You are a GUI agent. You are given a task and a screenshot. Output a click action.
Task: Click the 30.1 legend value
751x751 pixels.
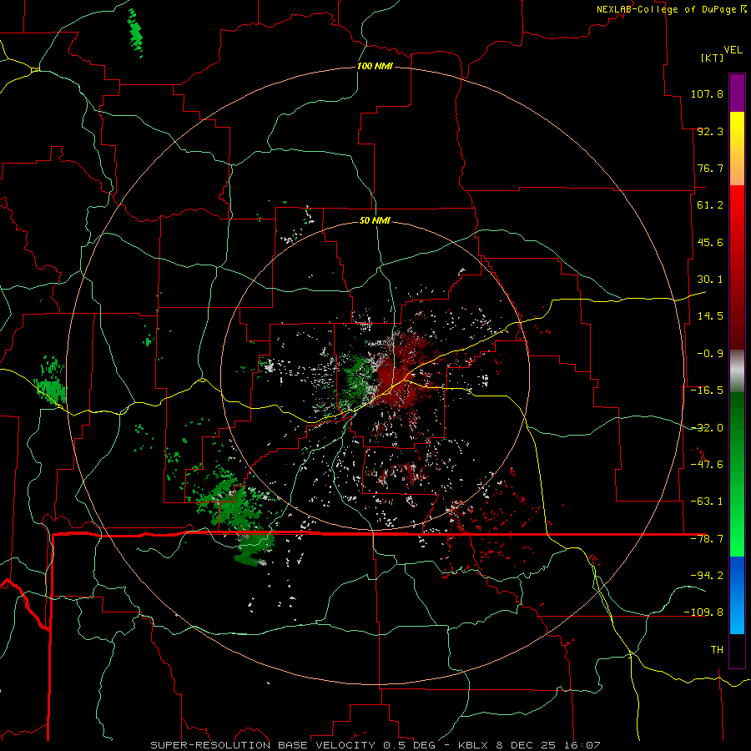(x=710, y=280)
